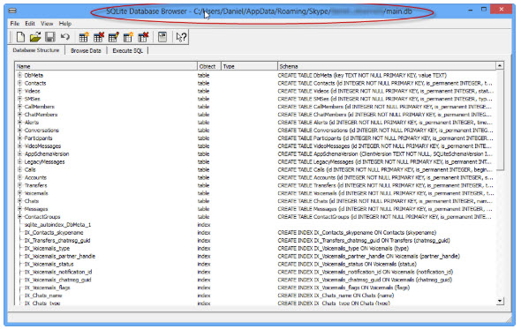Expand the Messages table node
The image size is (521, 329).
click(19, 209)
